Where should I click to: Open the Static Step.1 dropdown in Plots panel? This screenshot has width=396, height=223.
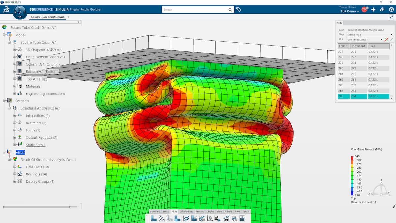pos(392,34)
